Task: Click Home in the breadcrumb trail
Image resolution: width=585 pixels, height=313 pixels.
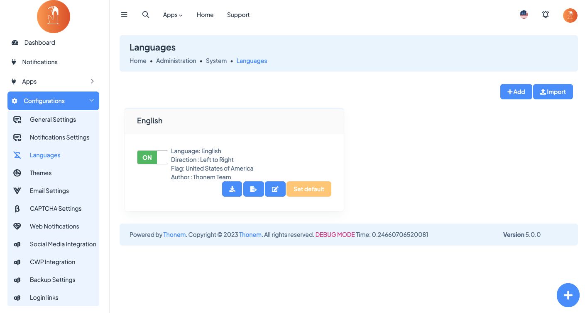Action: (x=138, y=61)
